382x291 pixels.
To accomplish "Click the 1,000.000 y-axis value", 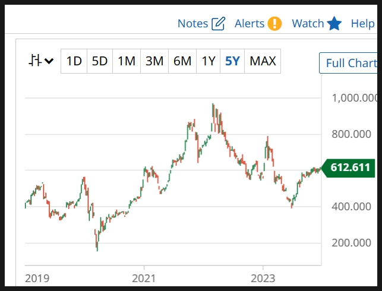I will (x=355, y=98).
